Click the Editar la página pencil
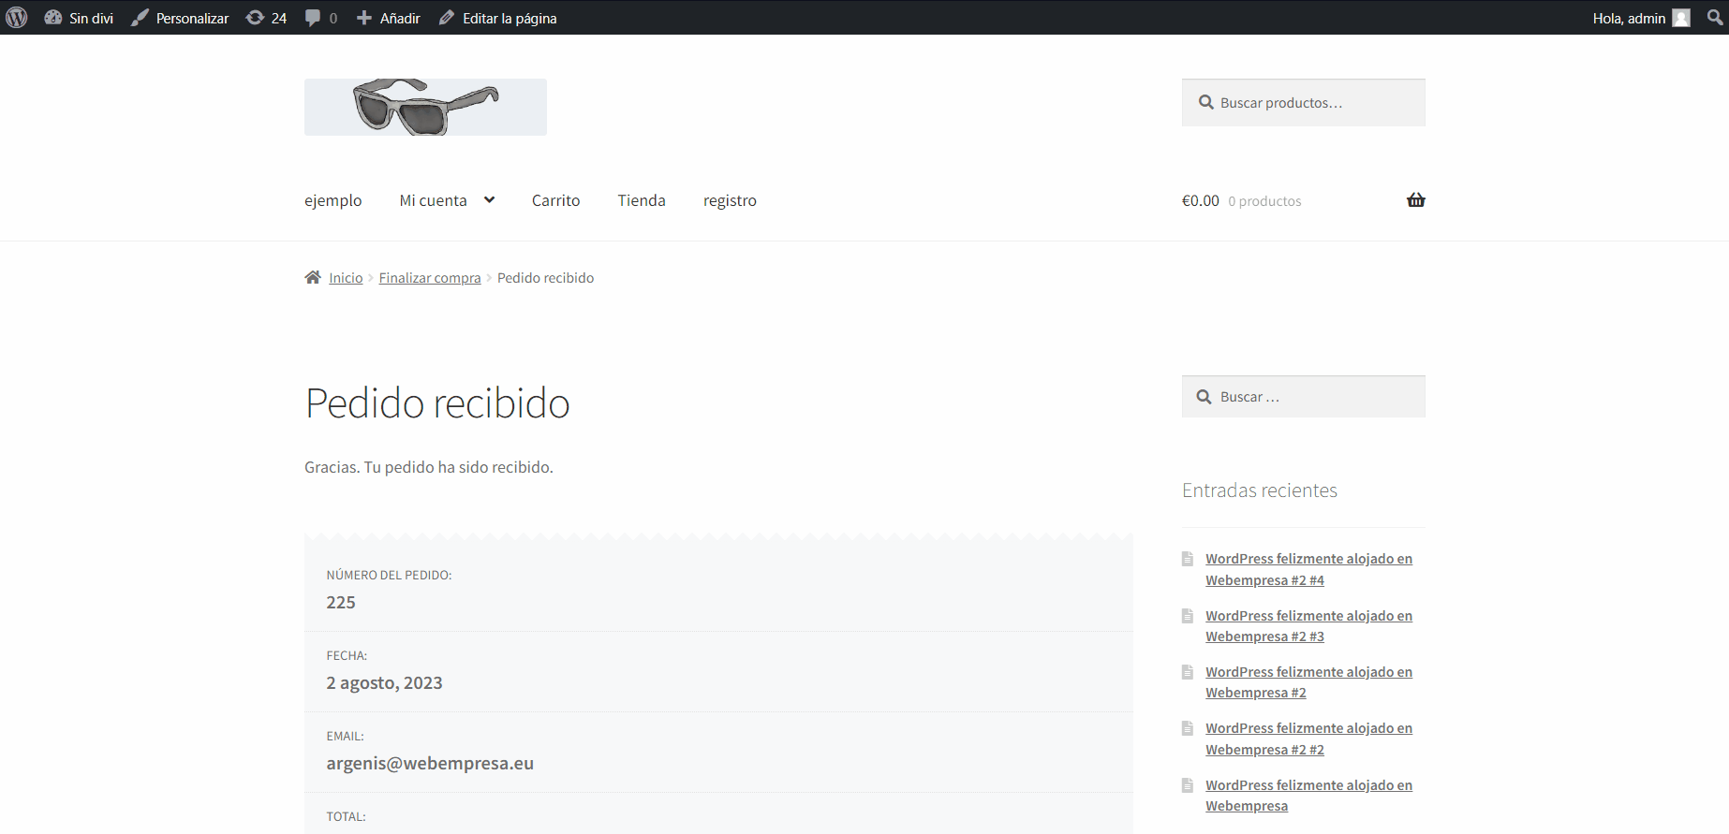Screen dimensions: 1729x834 tap(448, 18)
